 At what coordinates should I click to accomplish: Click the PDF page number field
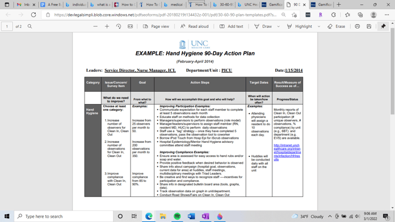coord(7,26)
